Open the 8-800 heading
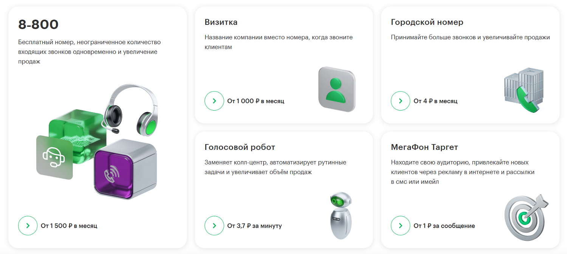This screenshot has height=254, width=567. (38, 25)
